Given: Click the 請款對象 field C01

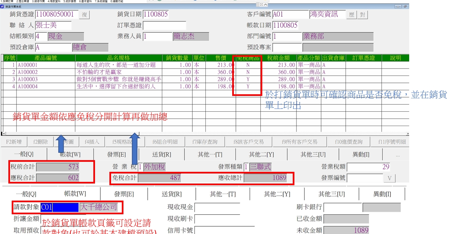Looking at the screenshot, I should coord(60,207).
